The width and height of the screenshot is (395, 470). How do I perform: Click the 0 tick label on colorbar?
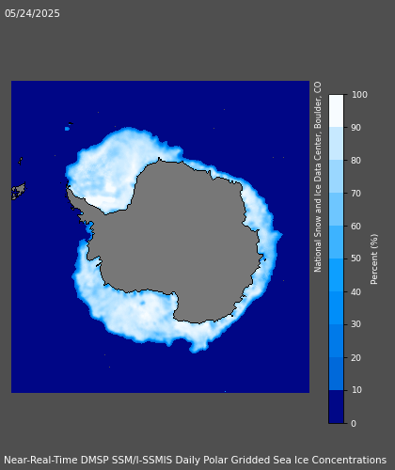tap(354, 423)
